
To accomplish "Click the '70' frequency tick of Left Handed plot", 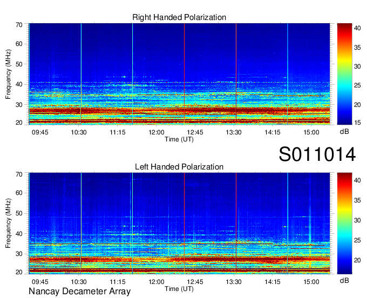I will (19, 174).
